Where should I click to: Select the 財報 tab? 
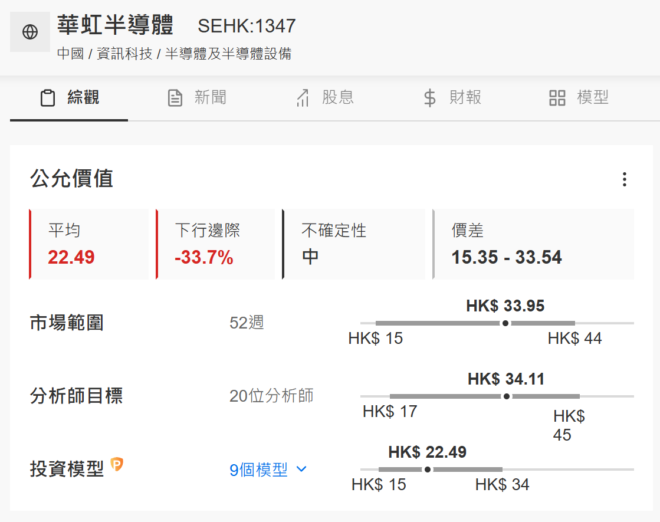click(452, 98)
